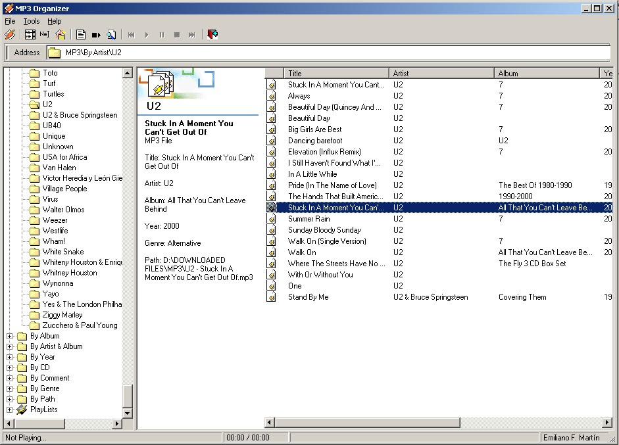Click the open folder icon beside U2 in tree
The width and height of the screenshot is (619, 445).
[x=35, y=105]
